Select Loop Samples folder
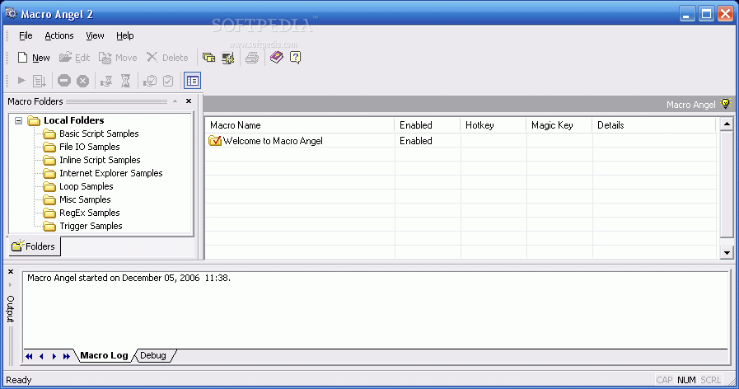The height and width of the screenshot is (389, 739). [x=87, y=186]
